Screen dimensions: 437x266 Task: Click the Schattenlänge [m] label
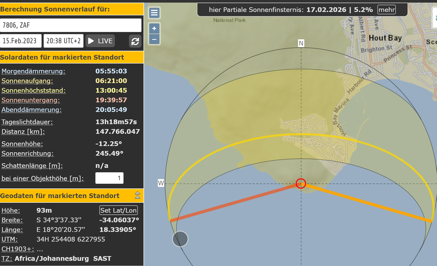coord(32,166)
